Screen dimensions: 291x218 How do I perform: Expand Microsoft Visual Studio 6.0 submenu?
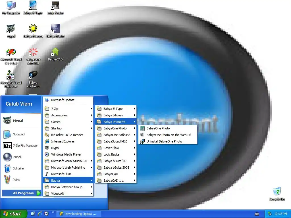pyautogui.click(x=68, y=161)
